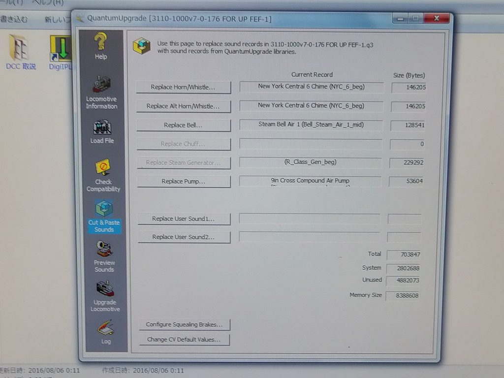Select the Load File sidebar icon
Image resolution: width=504 pixels, height=378 pixels.
click(102, 132)
